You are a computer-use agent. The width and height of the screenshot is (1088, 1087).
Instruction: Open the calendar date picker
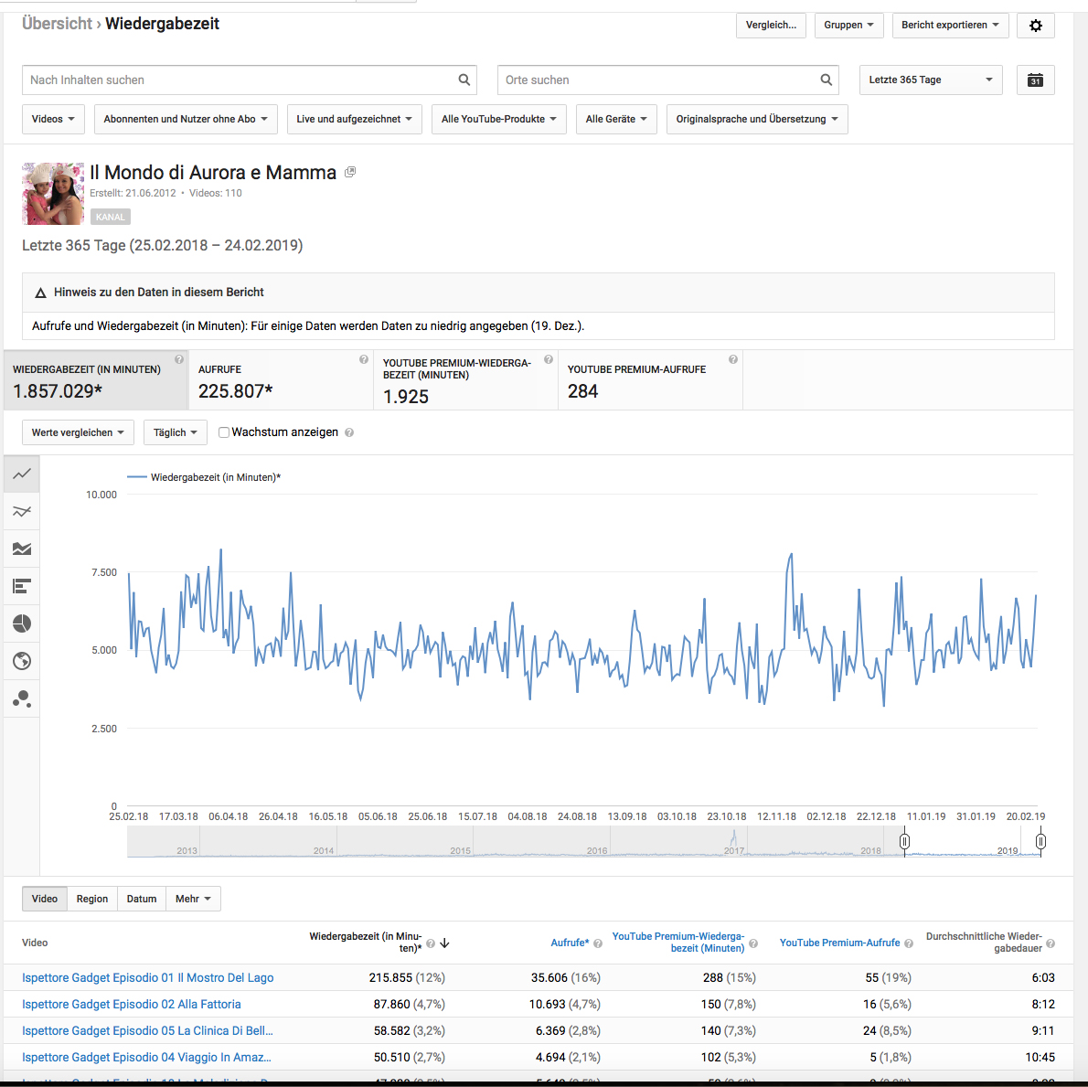tap(1035, 80)
